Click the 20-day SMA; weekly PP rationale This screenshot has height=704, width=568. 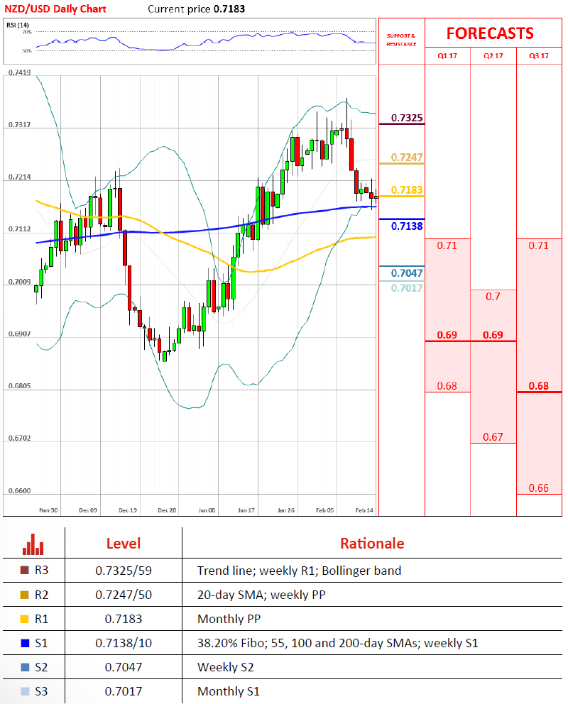261,595
